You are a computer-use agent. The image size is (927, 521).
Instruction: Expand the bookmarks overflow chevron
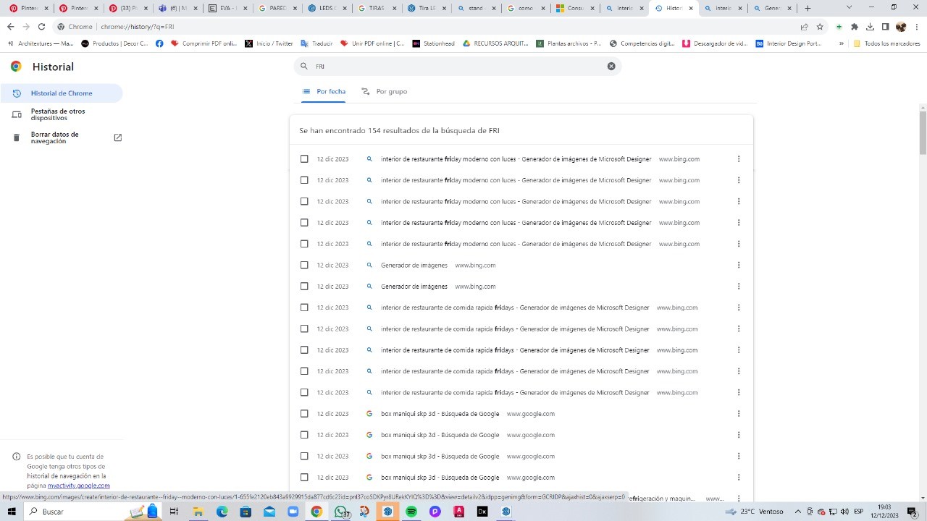pos(841,43)
